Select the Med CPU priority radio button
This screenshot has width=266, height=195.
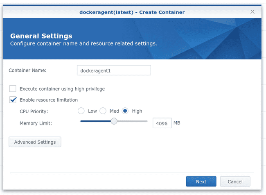point(103,111)
